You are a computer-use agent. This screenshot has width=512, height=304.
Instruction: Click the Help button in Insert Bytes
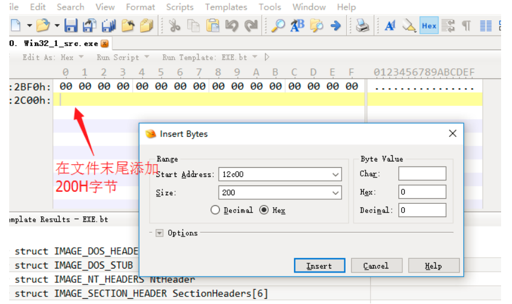(433, 266)
